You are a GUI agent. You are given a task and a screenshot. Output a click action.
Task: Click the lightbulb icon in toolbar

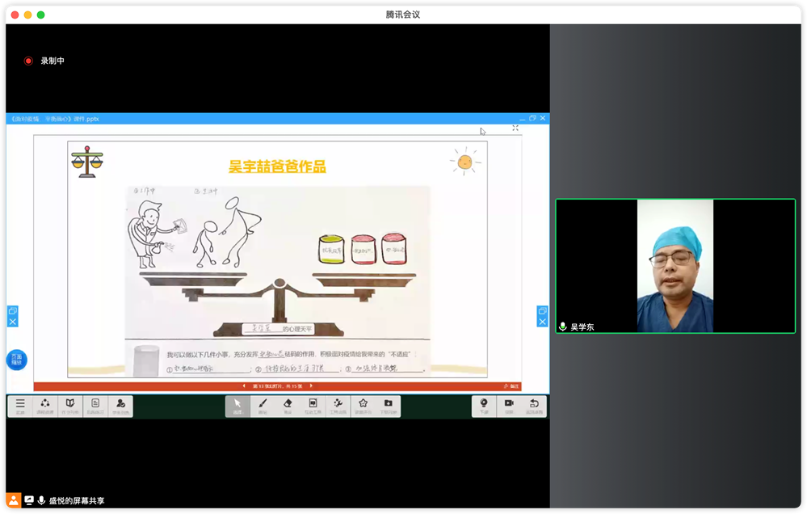(x=484, y=406)
